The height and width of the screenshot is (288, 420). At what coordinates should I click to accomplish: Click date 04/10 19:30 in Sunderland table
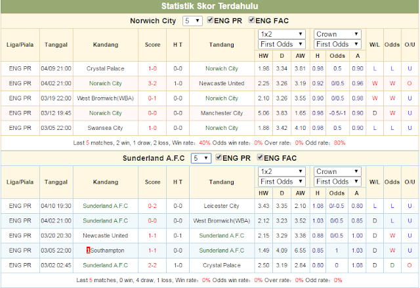pos(56,206)
